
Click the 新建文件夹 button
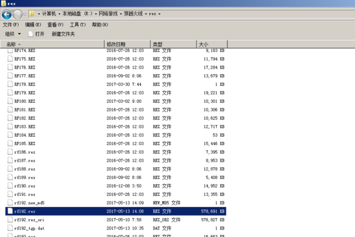click(63, 34)
